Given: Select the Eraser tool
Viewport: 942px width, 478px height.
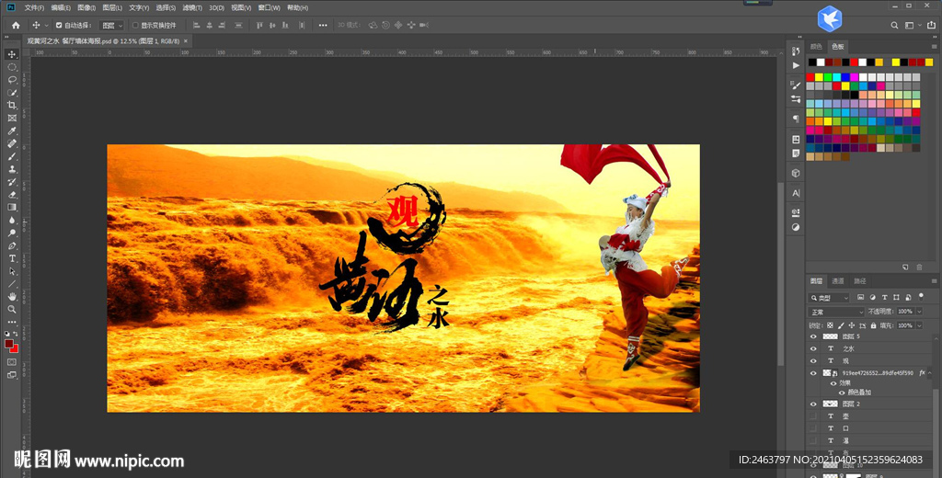Looking at the screenshot, I should [12, 195].
